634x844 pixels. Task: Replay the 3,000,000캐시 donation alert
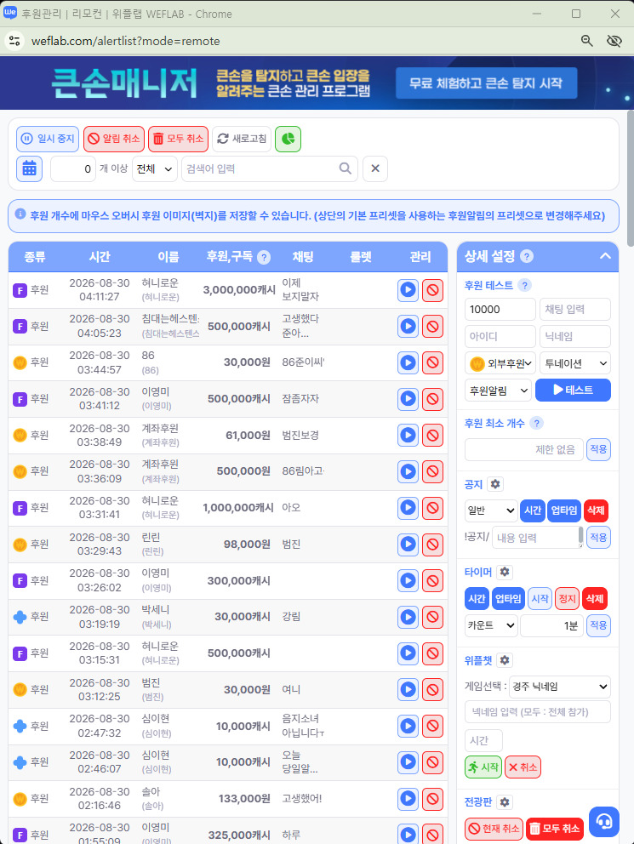[x=408, y=290]
